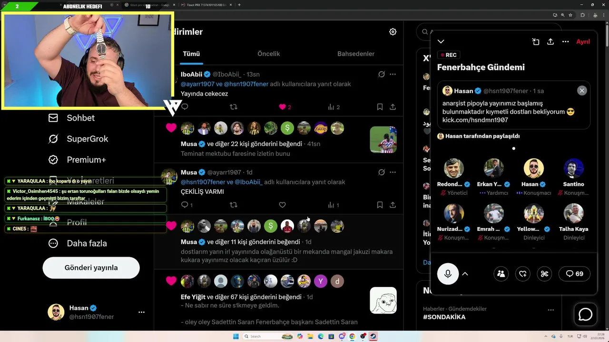Click @hsn1907fener mention in IboAbii's post
This screenshot has height=342, width=609.
[246, 84]
